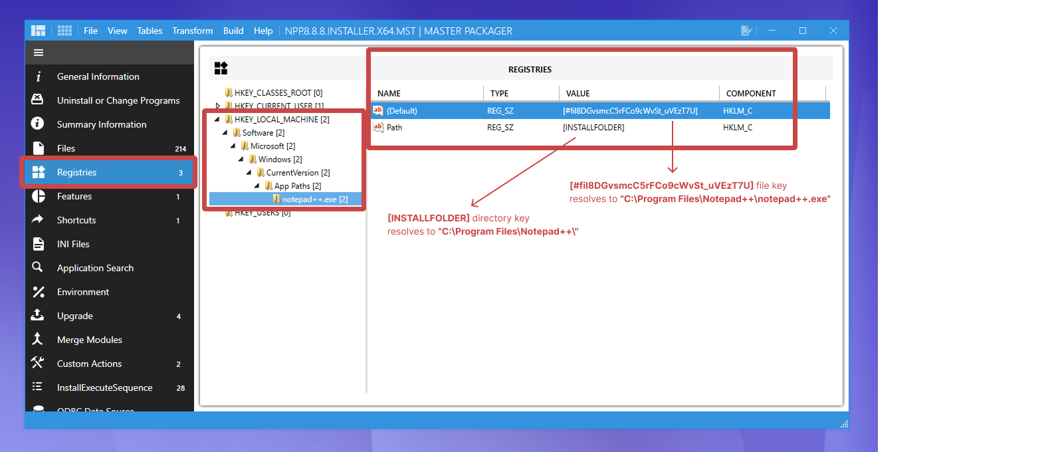The height and width of the screenshot is (452, 1060).
Task: Open the Tables menu
Action: (x=150, y=31)
